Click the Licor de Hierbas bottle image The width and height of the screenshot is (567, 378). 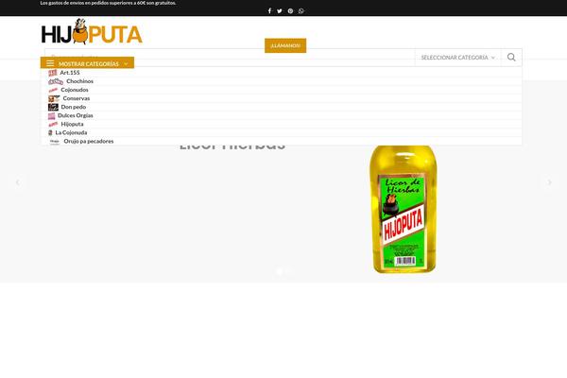pyautogui.click(x=404, y=209)
